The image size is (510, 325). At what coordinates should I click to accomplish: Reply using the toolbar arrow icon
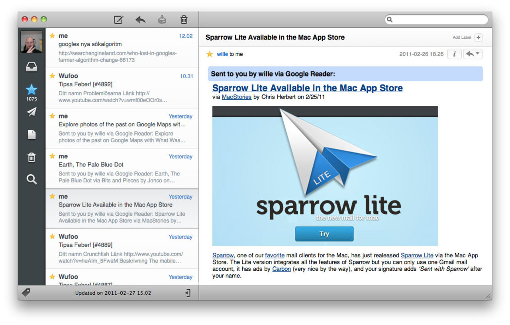click(140, 19)
